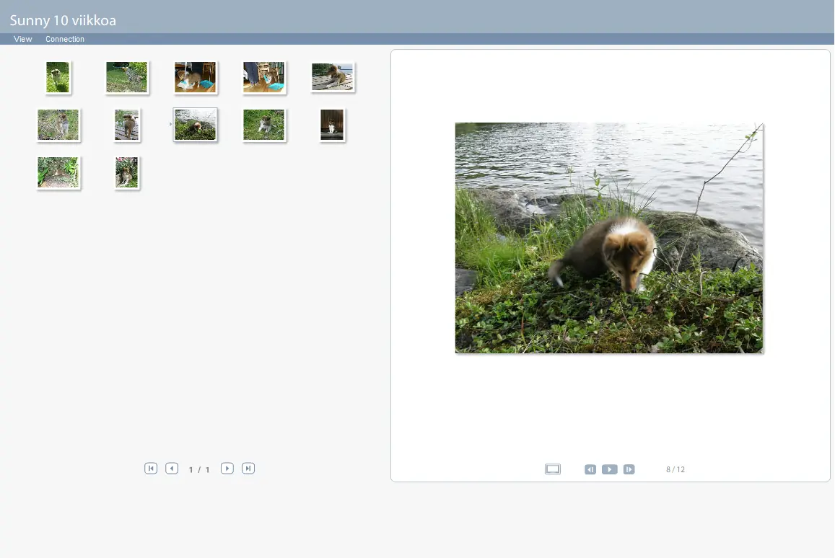Show next photo in slideshow

pos(629,469)
